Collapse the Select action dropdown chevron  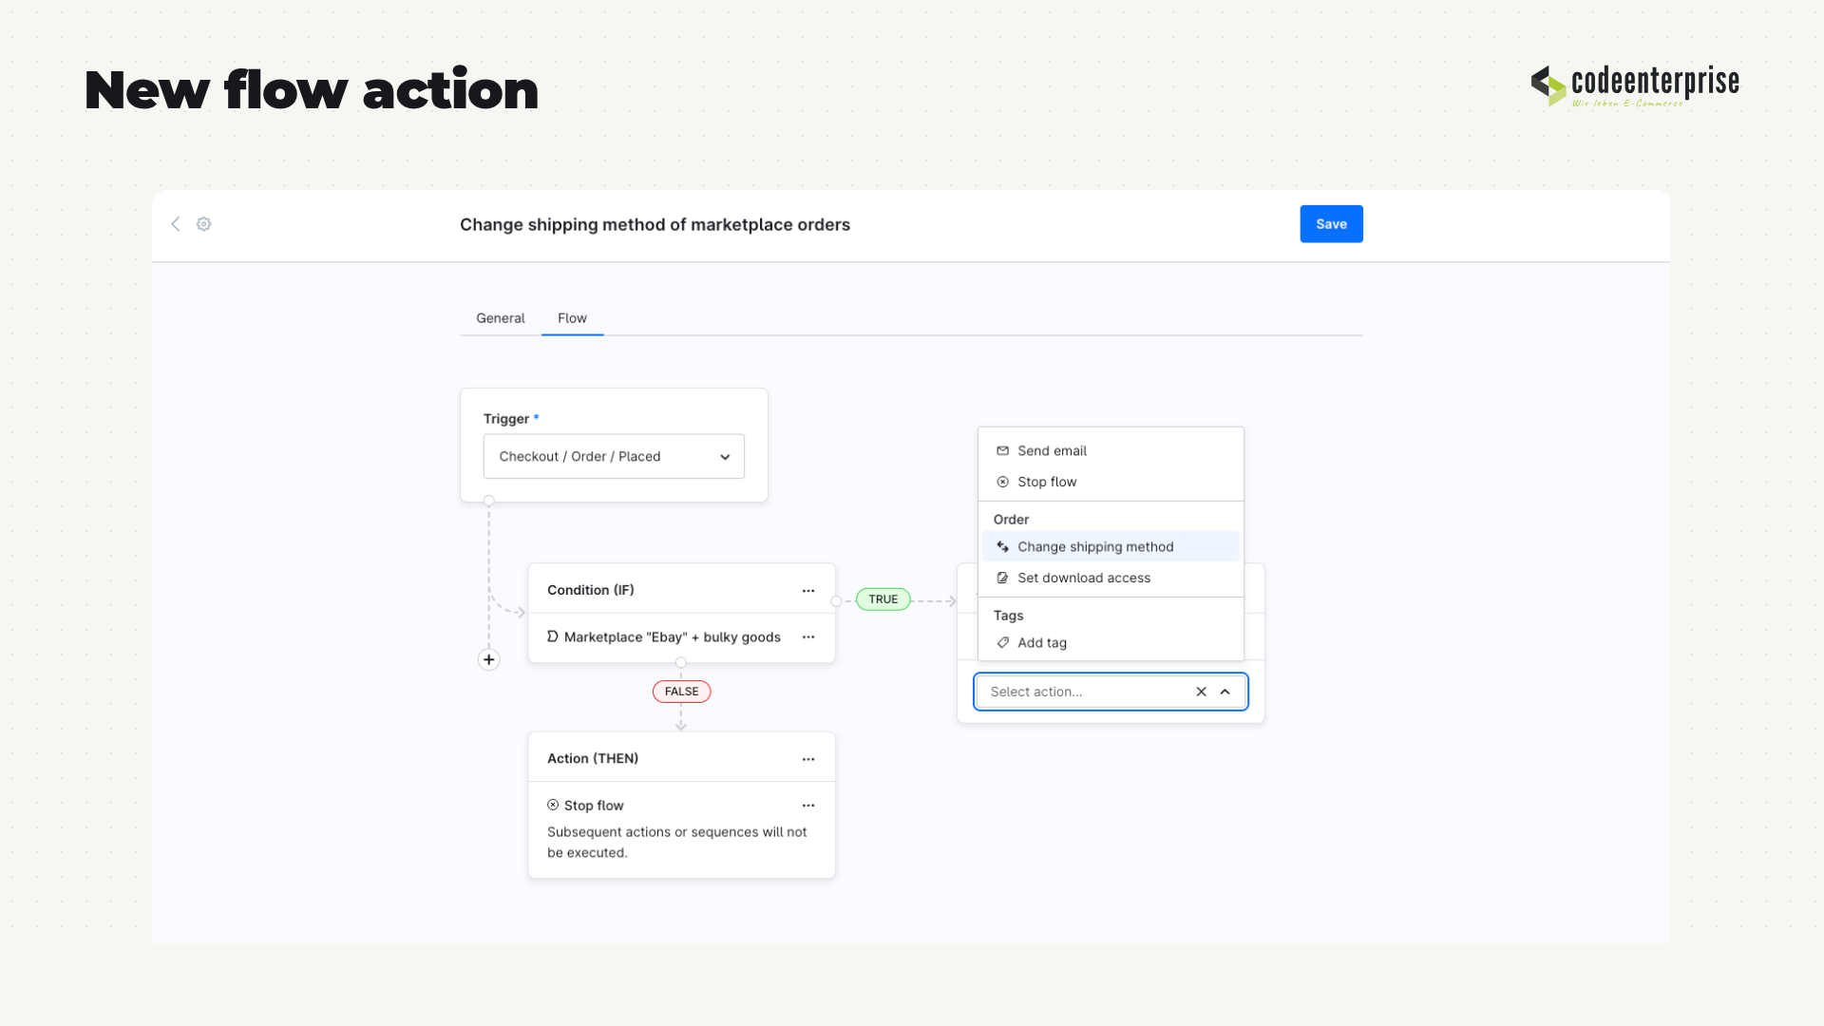coord(1225,692)
